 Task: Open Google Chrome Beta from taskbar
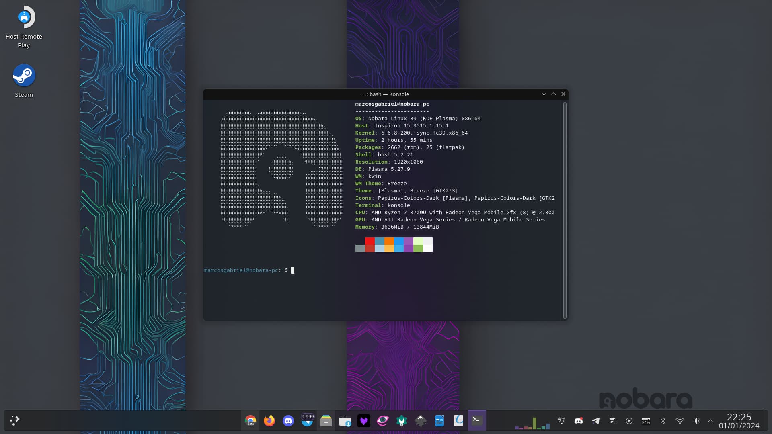(x=250, y=421)
